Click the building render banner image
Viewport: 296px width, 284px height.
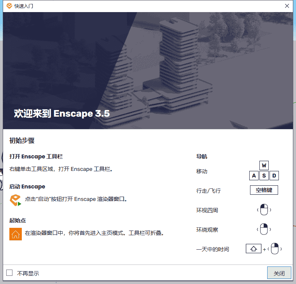click(195, 66)
